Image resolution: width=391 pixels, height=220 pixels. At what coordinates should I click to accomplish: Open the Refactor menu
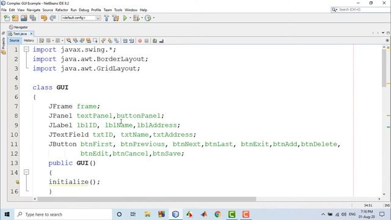coord(62,10)
